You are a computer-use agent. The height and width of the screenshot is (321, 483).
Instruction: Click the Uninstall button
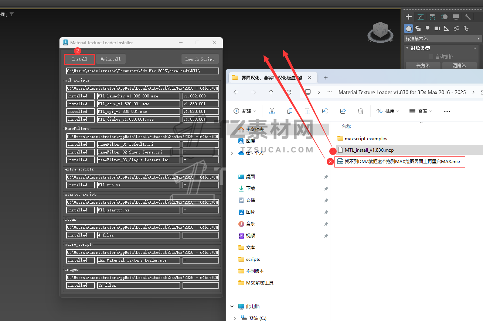[110, 59]
